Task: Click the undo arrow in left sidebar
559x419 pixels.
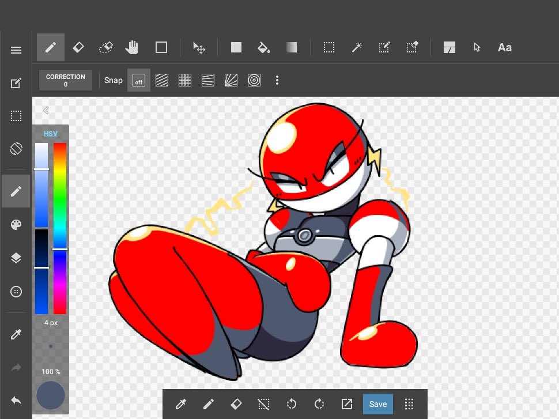Action: coord(16,400)
